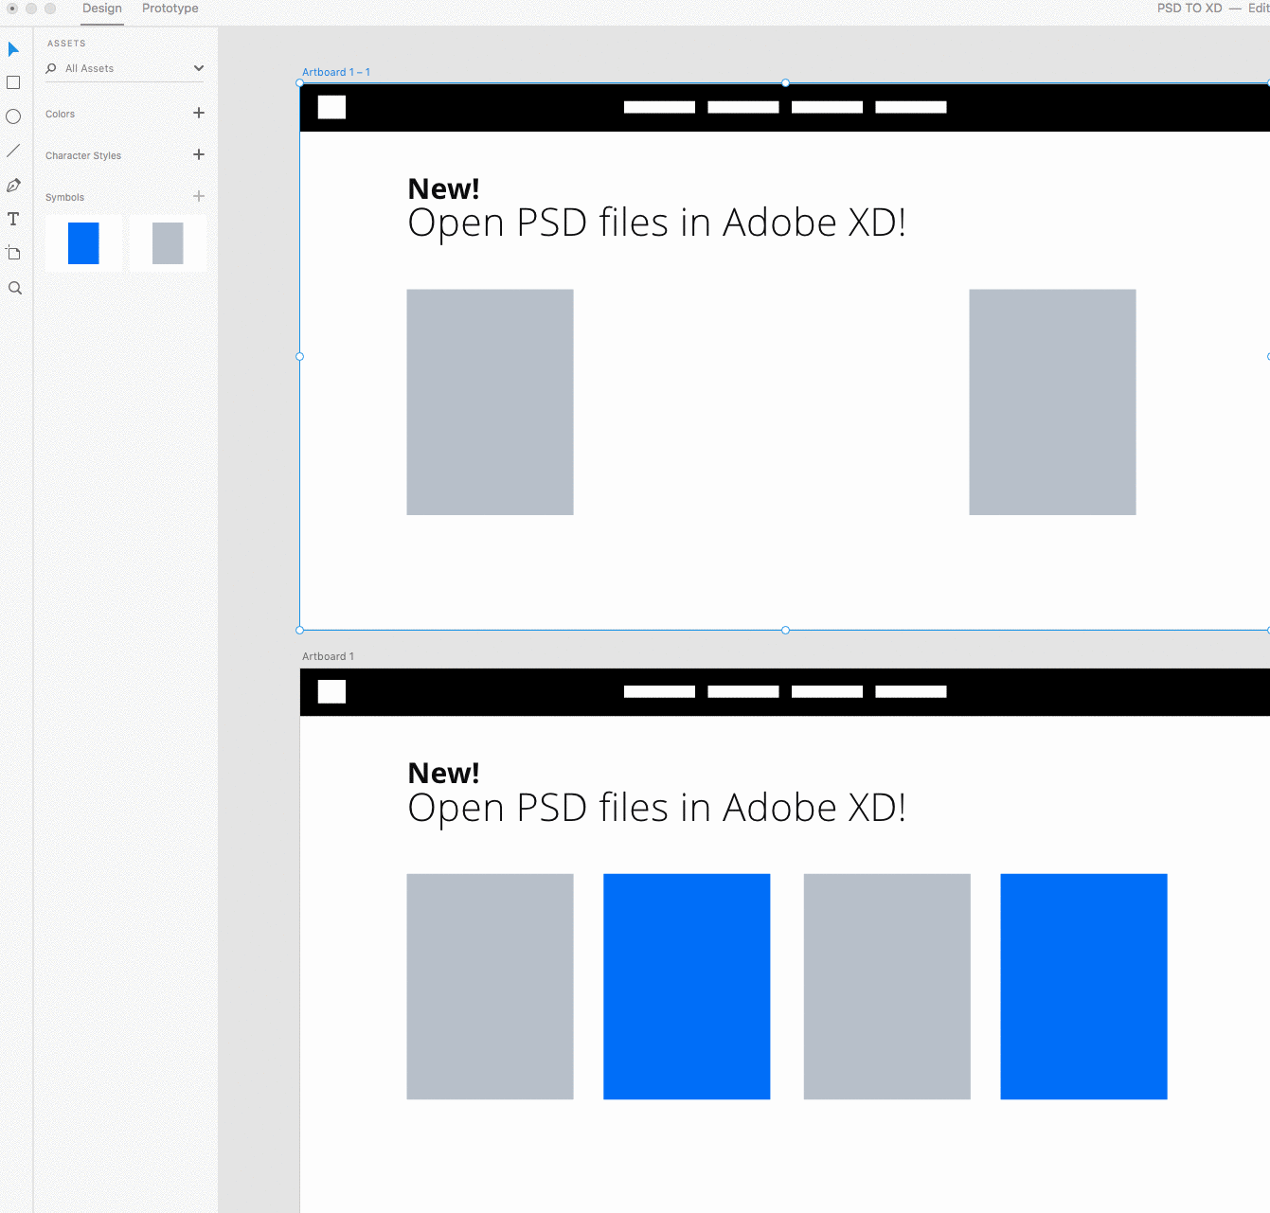Viewport: 1270px width, 1213px height.
Task: Switch to the Design tab
Action: coord(102,9)
